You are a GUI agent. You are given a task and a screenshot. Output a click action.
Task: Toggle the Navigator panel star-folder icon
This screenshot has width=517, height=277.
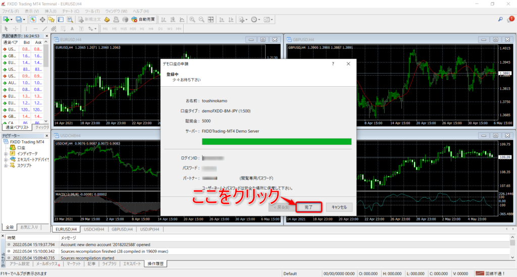pos(51,20)
